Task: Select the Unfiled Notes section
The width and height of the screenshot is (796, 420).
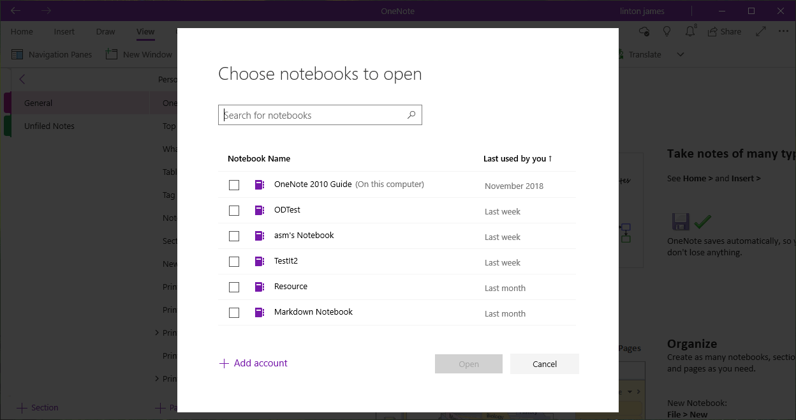Action: tap(77, 126)
